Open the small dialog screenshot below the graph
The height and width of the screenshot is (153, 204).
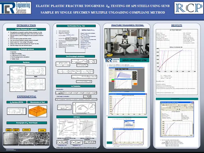coord(129,124)
